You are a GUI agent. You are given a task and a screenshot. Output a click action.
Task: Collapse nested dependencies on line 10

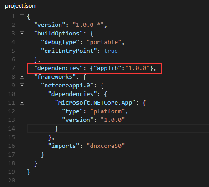(22, 94)
